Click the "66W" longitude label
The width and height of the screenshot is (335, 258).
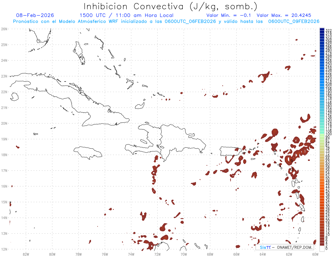(236, 254)
